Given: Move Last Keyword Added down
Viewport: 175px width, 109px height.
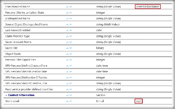Looking at the screenshot, I should tap(71, 31).
